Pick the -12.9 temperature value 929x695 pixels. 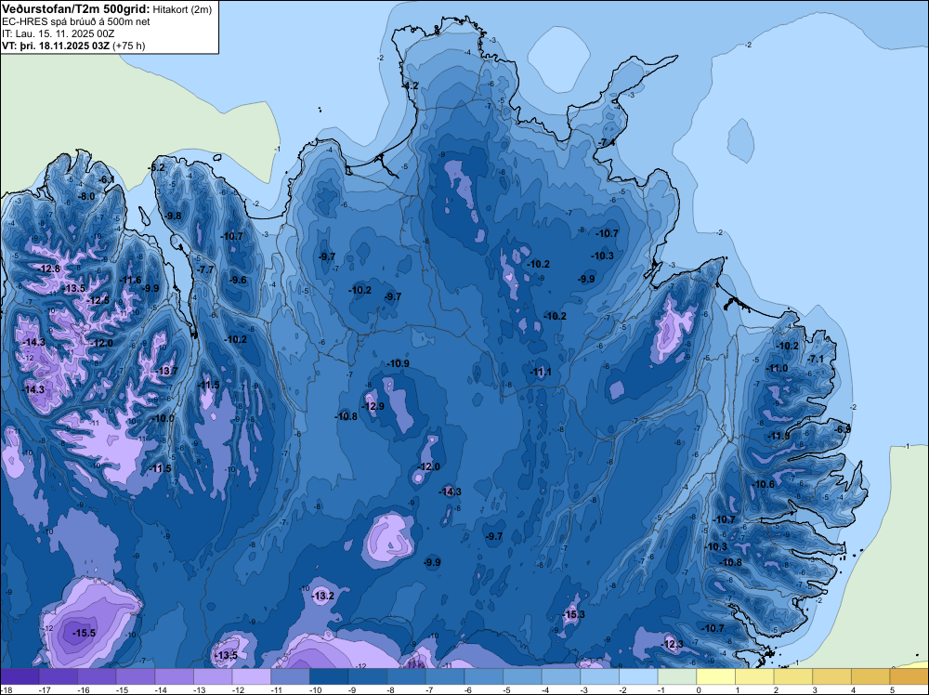(x=373, y=406)
